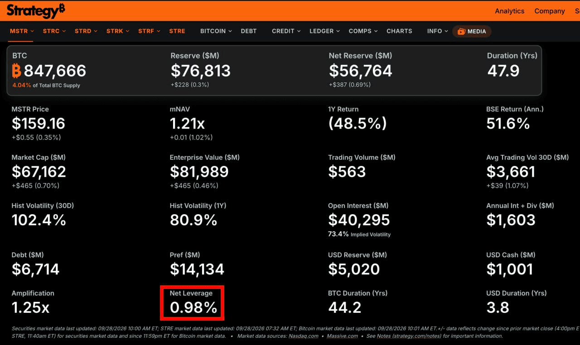Select the BTC holdings value 847,666
Viewport: 580px width, 345px height.
[x=55, y=71]
